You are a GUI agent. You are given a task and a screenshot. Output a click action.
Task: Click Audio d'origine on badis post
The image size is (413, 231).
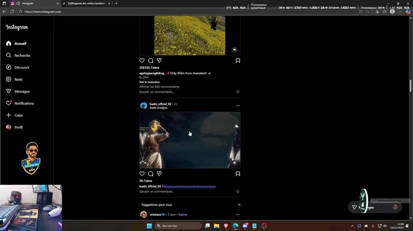tap(158, 108)
